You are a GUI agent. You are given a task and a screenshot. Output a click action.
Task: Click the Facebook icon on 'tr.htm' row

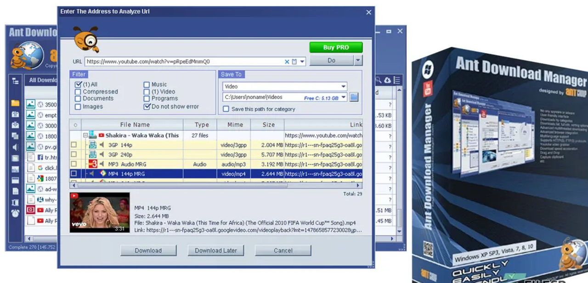click(x=40, y=157)
